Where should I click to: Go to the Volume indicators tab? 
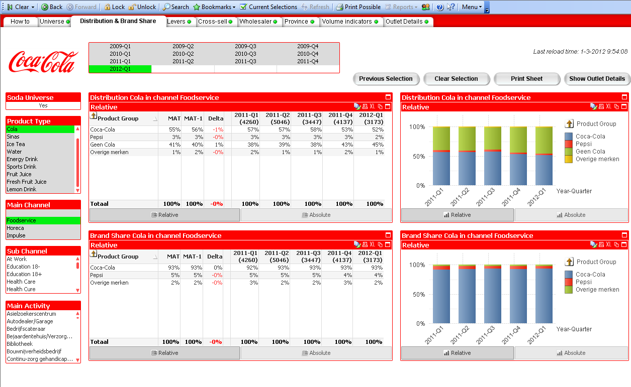pos(350,22)
